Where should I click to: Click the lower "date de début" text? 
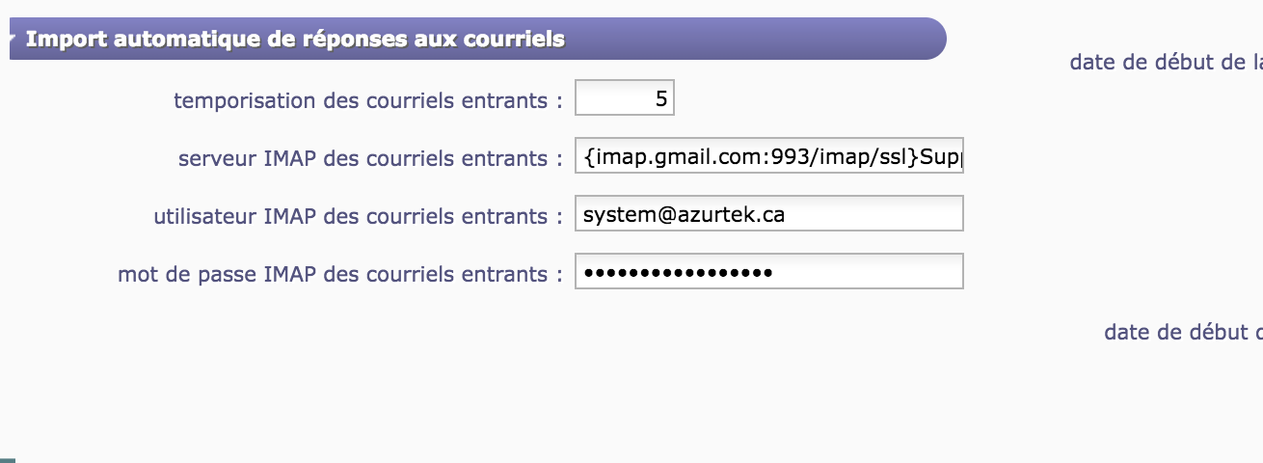click(x=1182, y=332)
